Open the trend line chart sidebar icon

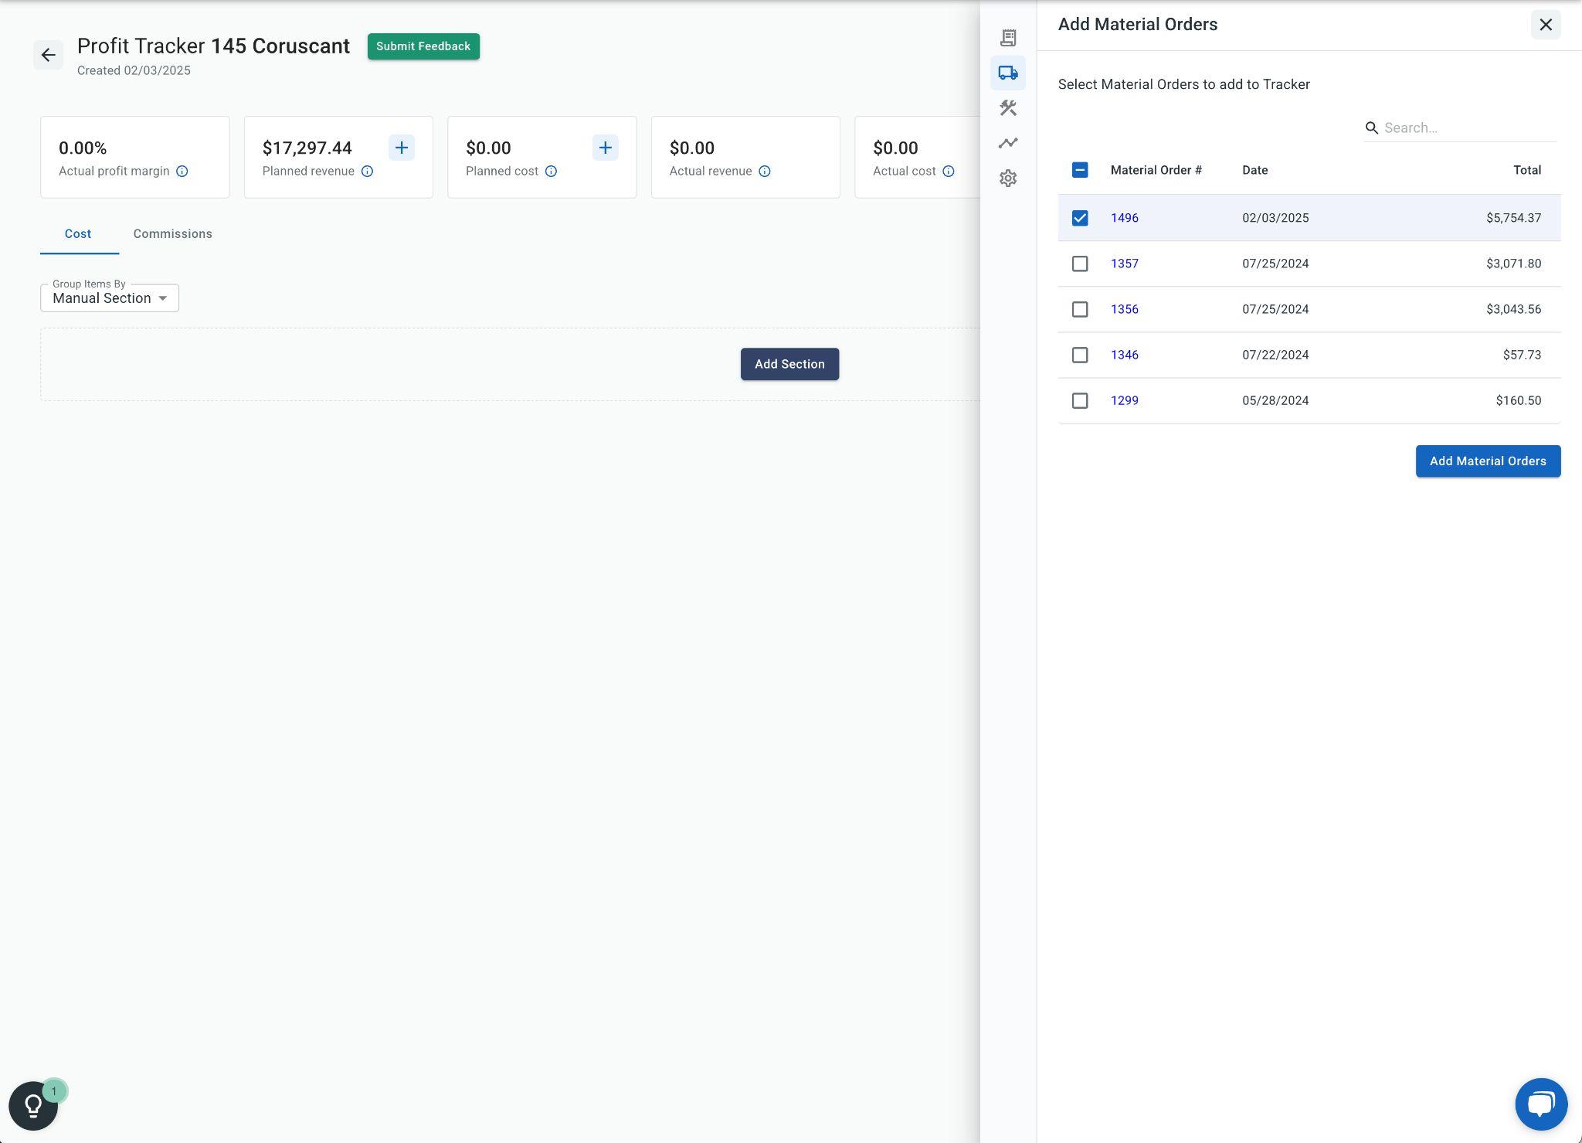tap(1008, 143)
